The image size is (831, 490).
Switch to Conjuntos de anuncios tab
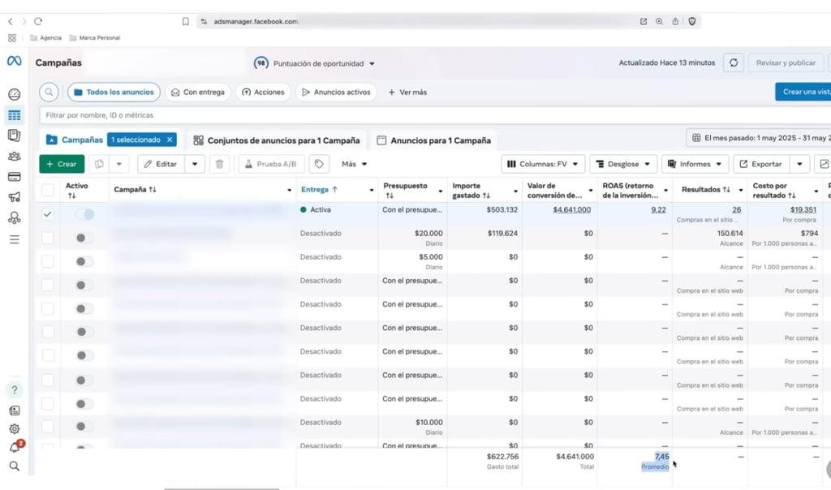click(276, 140)
